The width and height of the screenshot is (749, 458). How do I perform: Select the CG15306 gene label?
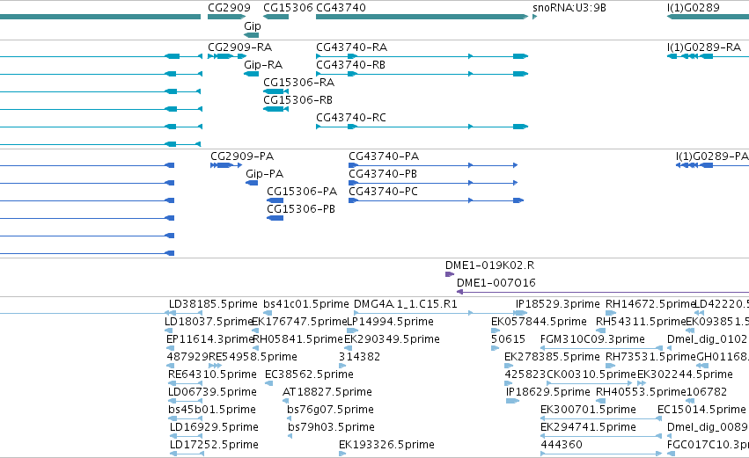(x=288, y=8)
